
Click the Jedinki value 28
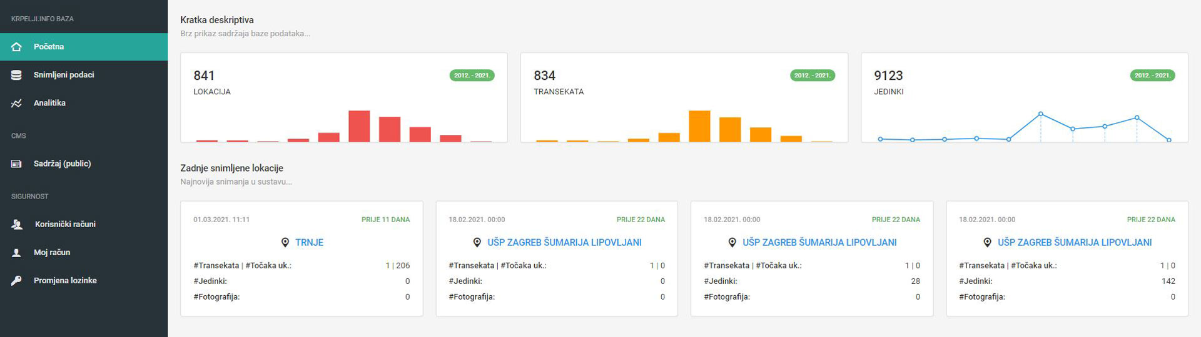click(x=916, y=281)
